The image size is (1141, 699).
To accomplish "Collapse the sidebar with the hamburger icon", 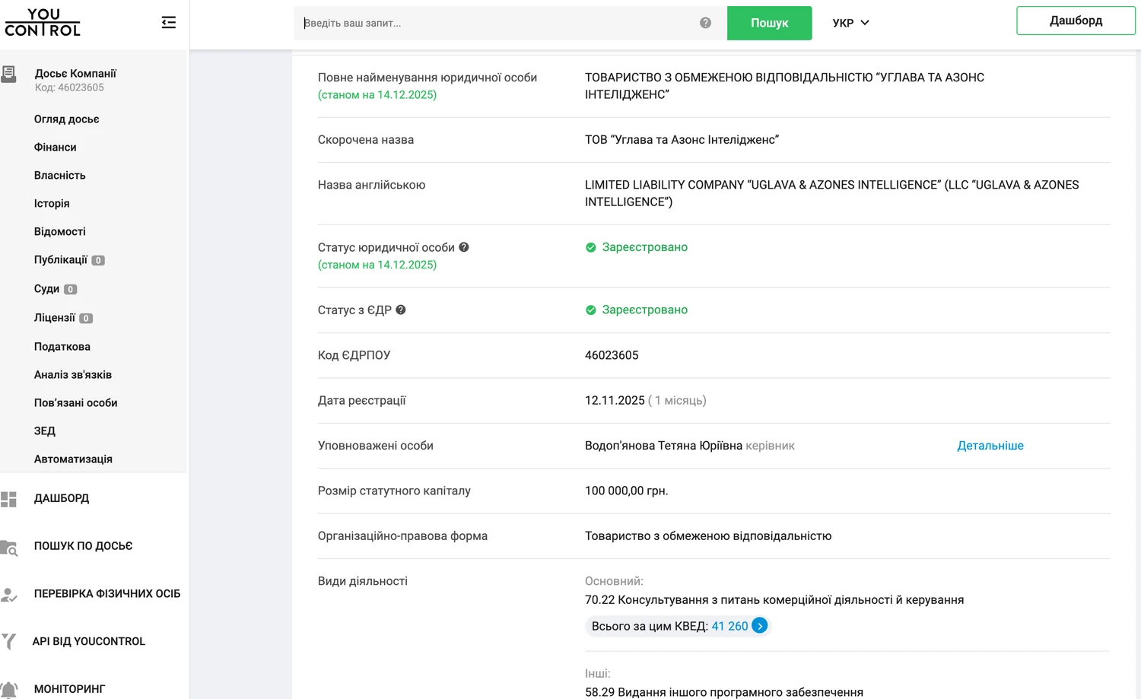I will pyautogui.click(x=169, y=23).
